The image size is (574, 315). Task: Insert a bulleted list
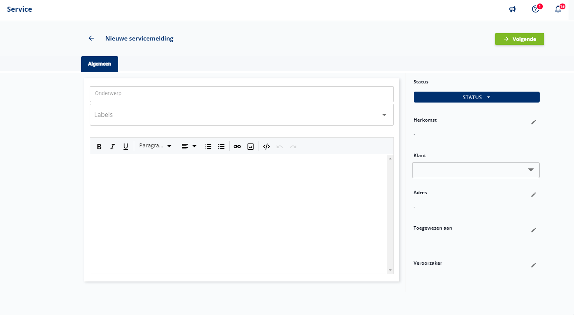pos(221,147)
